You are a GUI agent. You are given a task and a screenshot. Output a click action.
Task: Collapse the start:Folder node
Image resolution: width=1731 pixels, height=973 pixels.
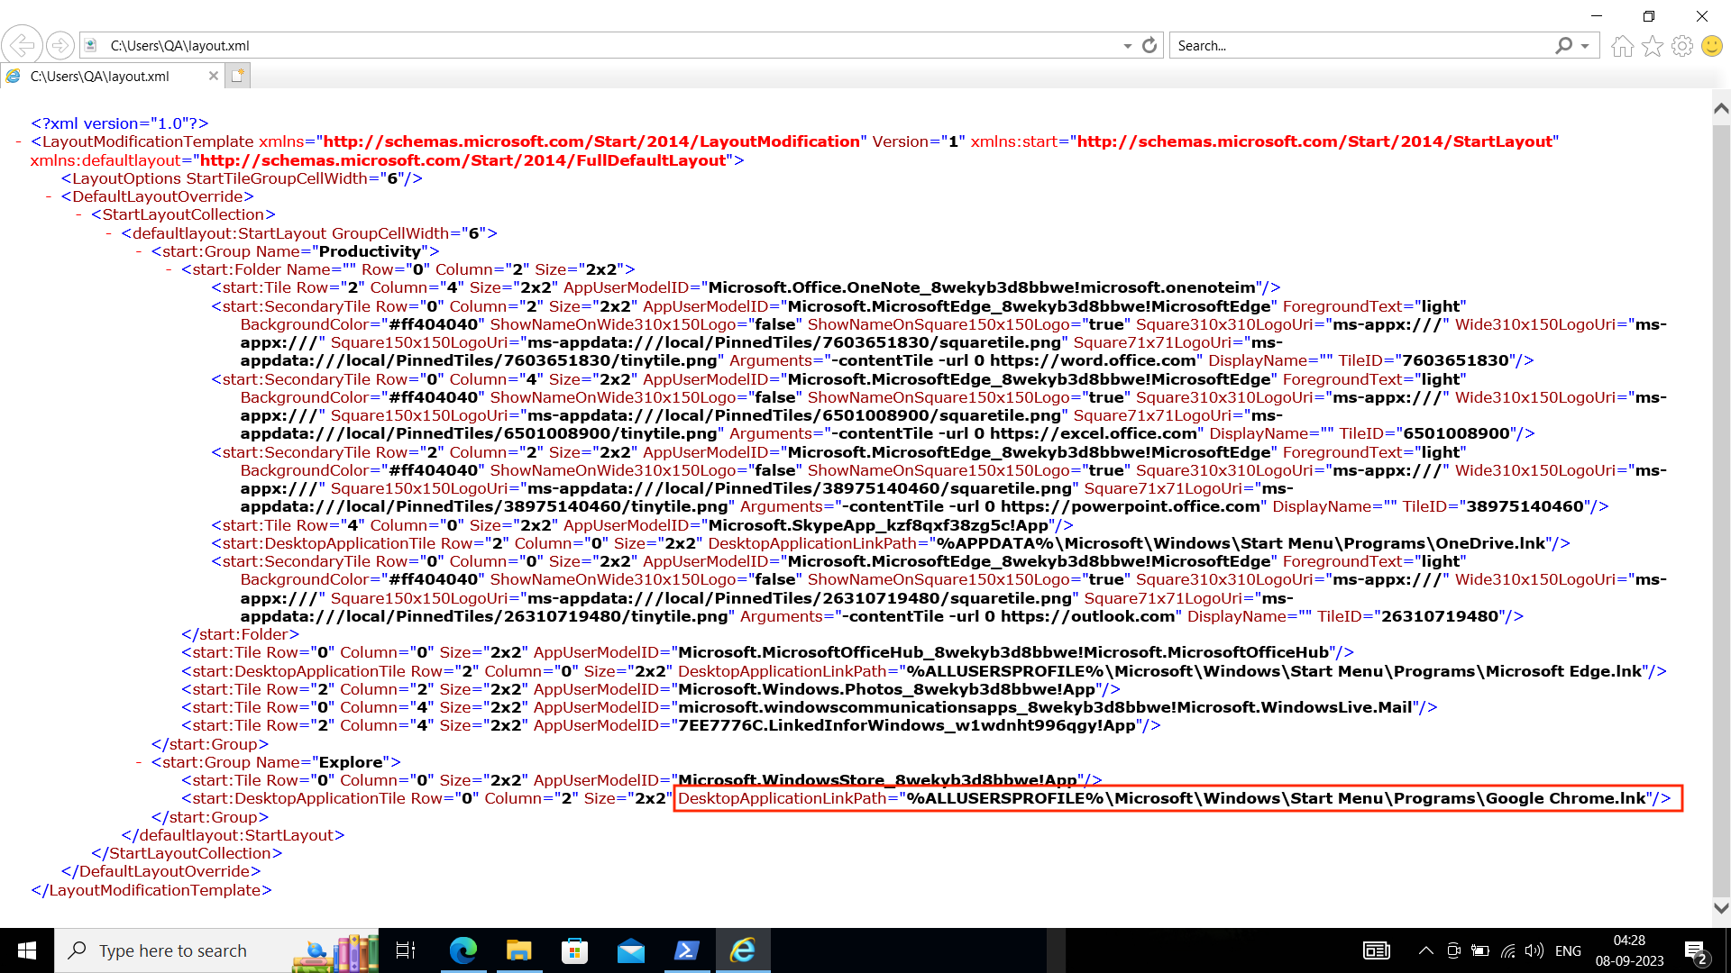(x=169, y=269)
